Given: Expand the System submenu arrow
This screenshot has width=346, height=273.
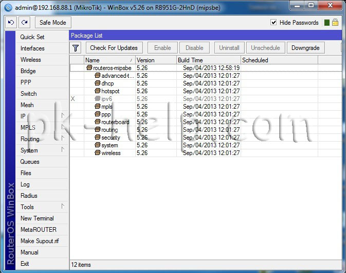Looking at the screenshot, I should [x=63, y=150].
